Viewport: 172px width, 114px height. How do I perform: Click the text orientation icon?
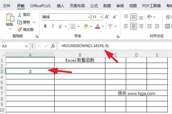coord(149,17)
